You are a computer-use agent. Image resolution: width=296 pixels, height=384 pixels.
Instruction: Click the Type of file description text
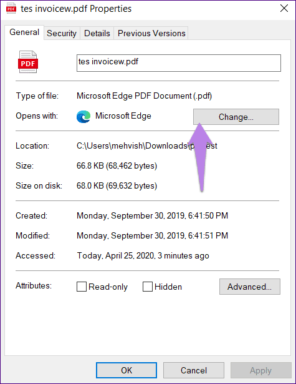pos(144,96)
